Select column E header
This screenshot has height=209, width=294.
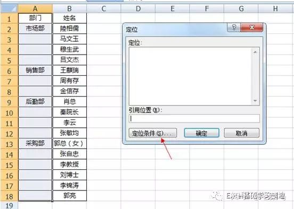click(173, 8)
